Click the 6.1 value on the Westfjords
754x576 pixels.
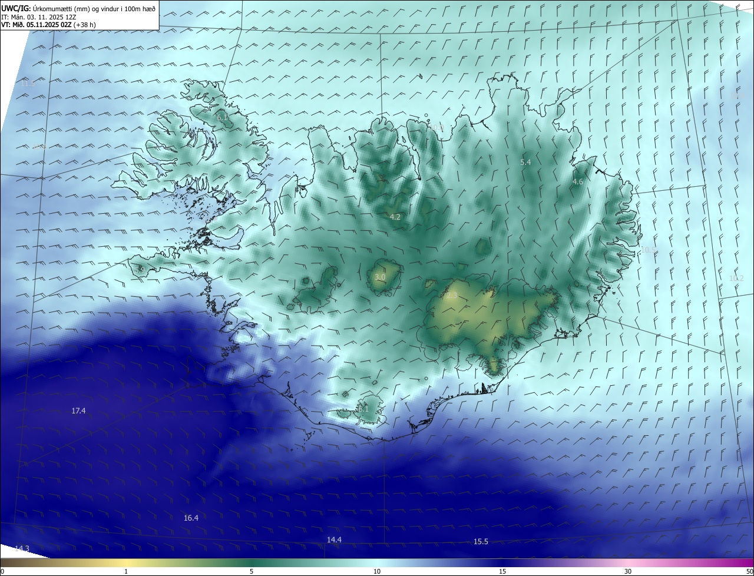222,118
